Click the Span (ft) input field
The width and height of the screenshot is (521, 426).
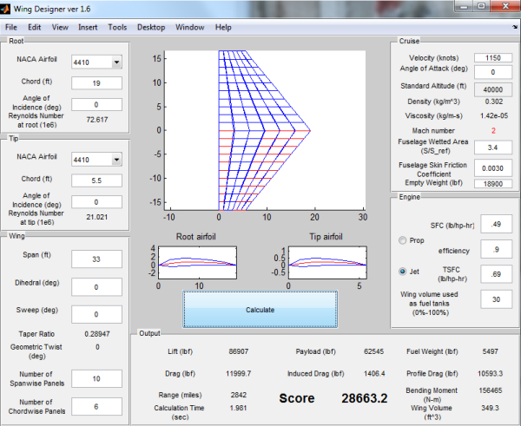(x=98, y=259)
